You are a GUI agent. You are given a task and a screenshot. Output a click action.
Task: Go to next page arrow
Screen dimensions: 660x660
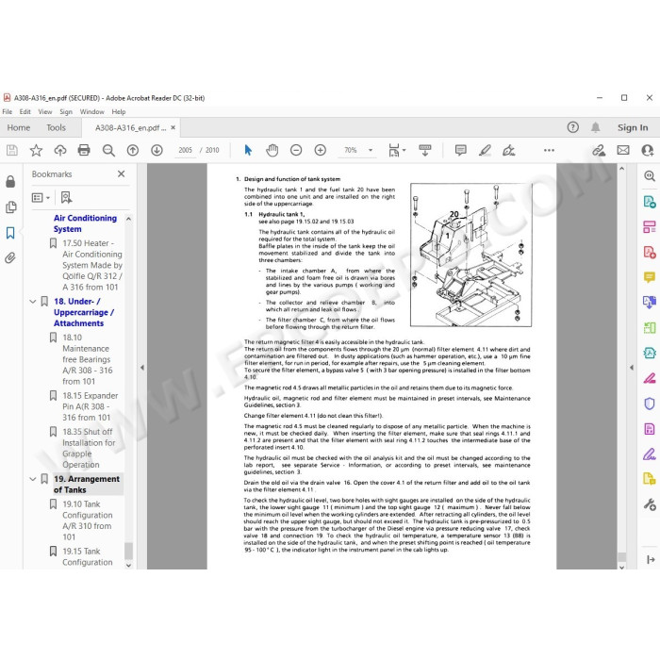(x=157, y=150)
